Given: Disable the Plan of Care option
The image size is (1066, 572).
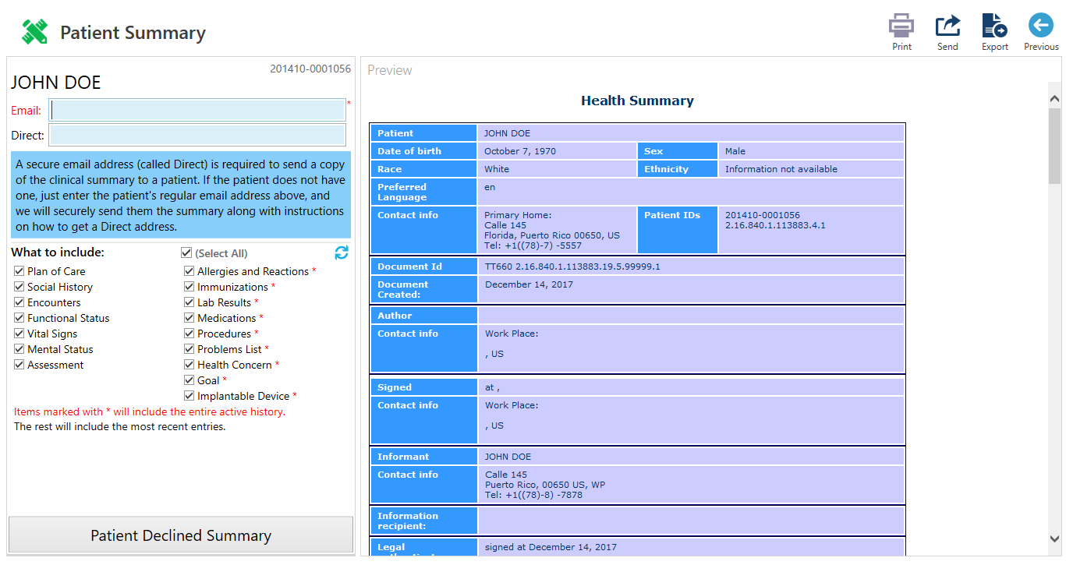Looking at the screenshot, I should pyautogui.click(x=19, y=271).
